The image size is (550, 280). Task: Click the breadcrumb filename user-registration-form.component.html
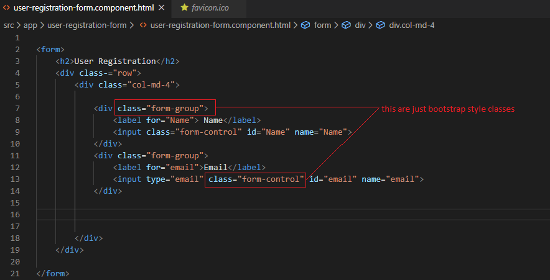tap(221, 25)
